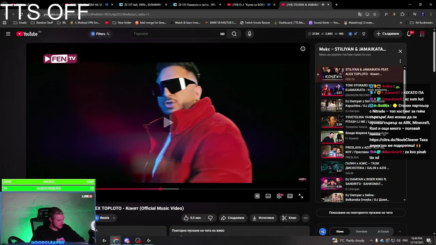This screenshot has width=436, height=245.
Task: Click the vidIQ icon in player controls
Action: pos(257,196)
